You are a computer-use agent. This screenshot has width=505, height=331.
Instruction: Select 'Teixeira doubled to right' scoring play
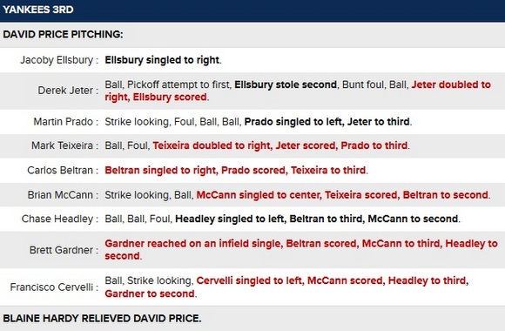[x=212, y=145]
